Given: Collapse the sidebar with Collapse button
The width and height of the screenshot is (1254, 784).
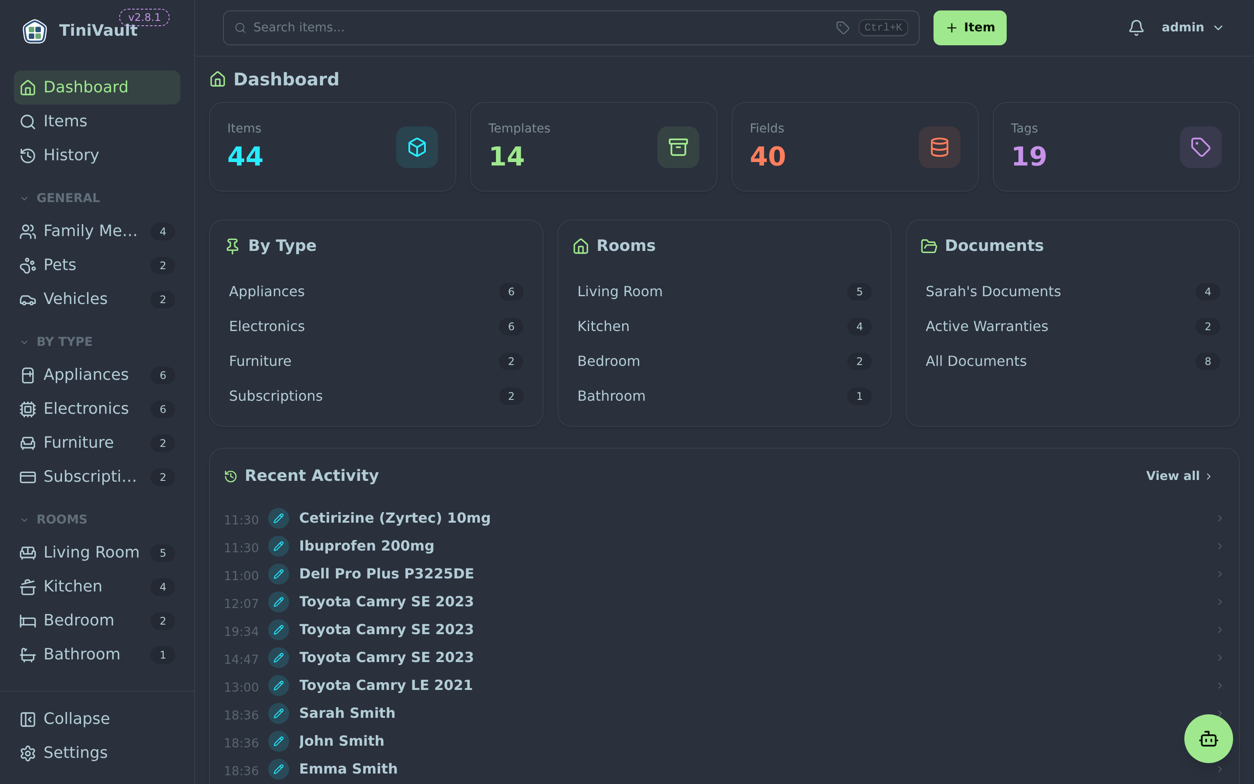Looking at the screenshot, I should click(x=97, y=719).
